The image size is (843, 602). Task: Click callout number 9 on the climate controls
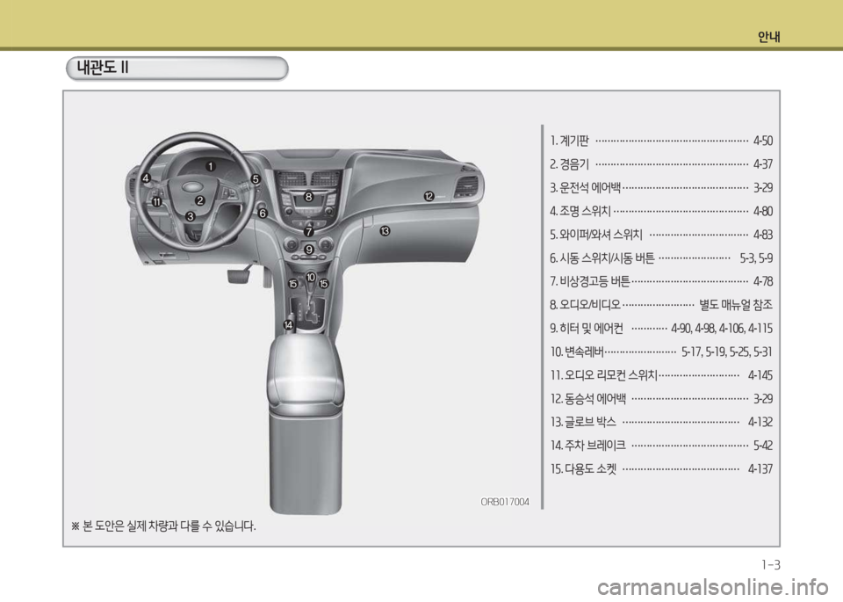pos(308,249)
